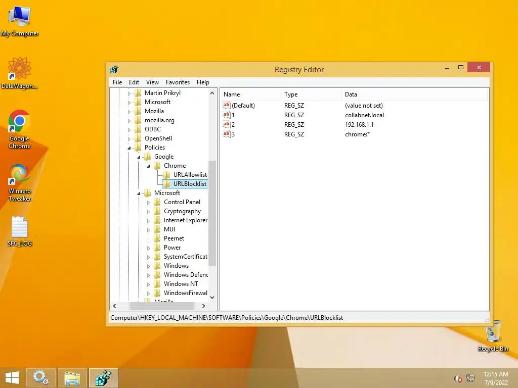Click the chrome:* data value
The width and height of the screenshot is (518, 388).
pyautogui.click(x=357, y=134)
